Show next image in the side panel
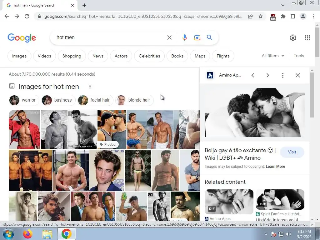 tap(268, 75)
